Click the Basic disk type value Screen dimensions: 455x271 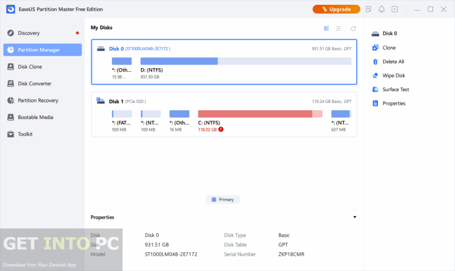point(284,235)
